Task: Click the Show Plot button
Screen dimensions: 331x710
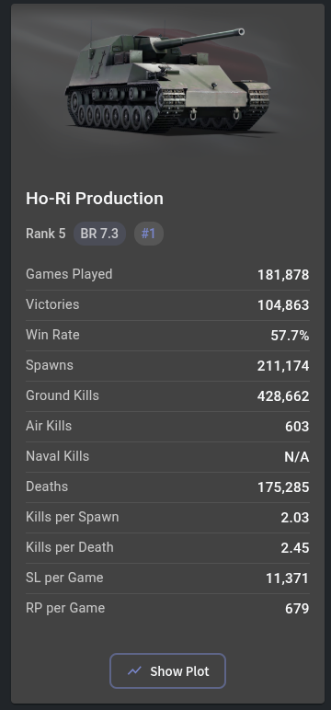Action: [167, 670]
